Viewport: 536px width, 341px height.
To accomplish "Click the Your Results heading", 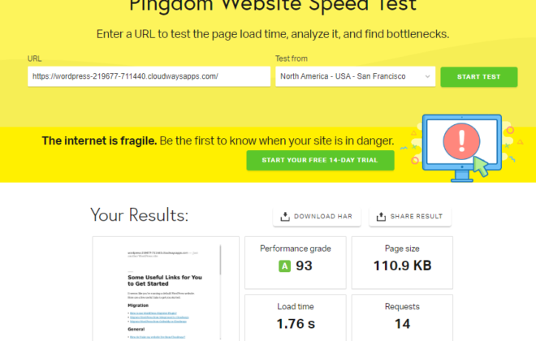I will point(139,215).
